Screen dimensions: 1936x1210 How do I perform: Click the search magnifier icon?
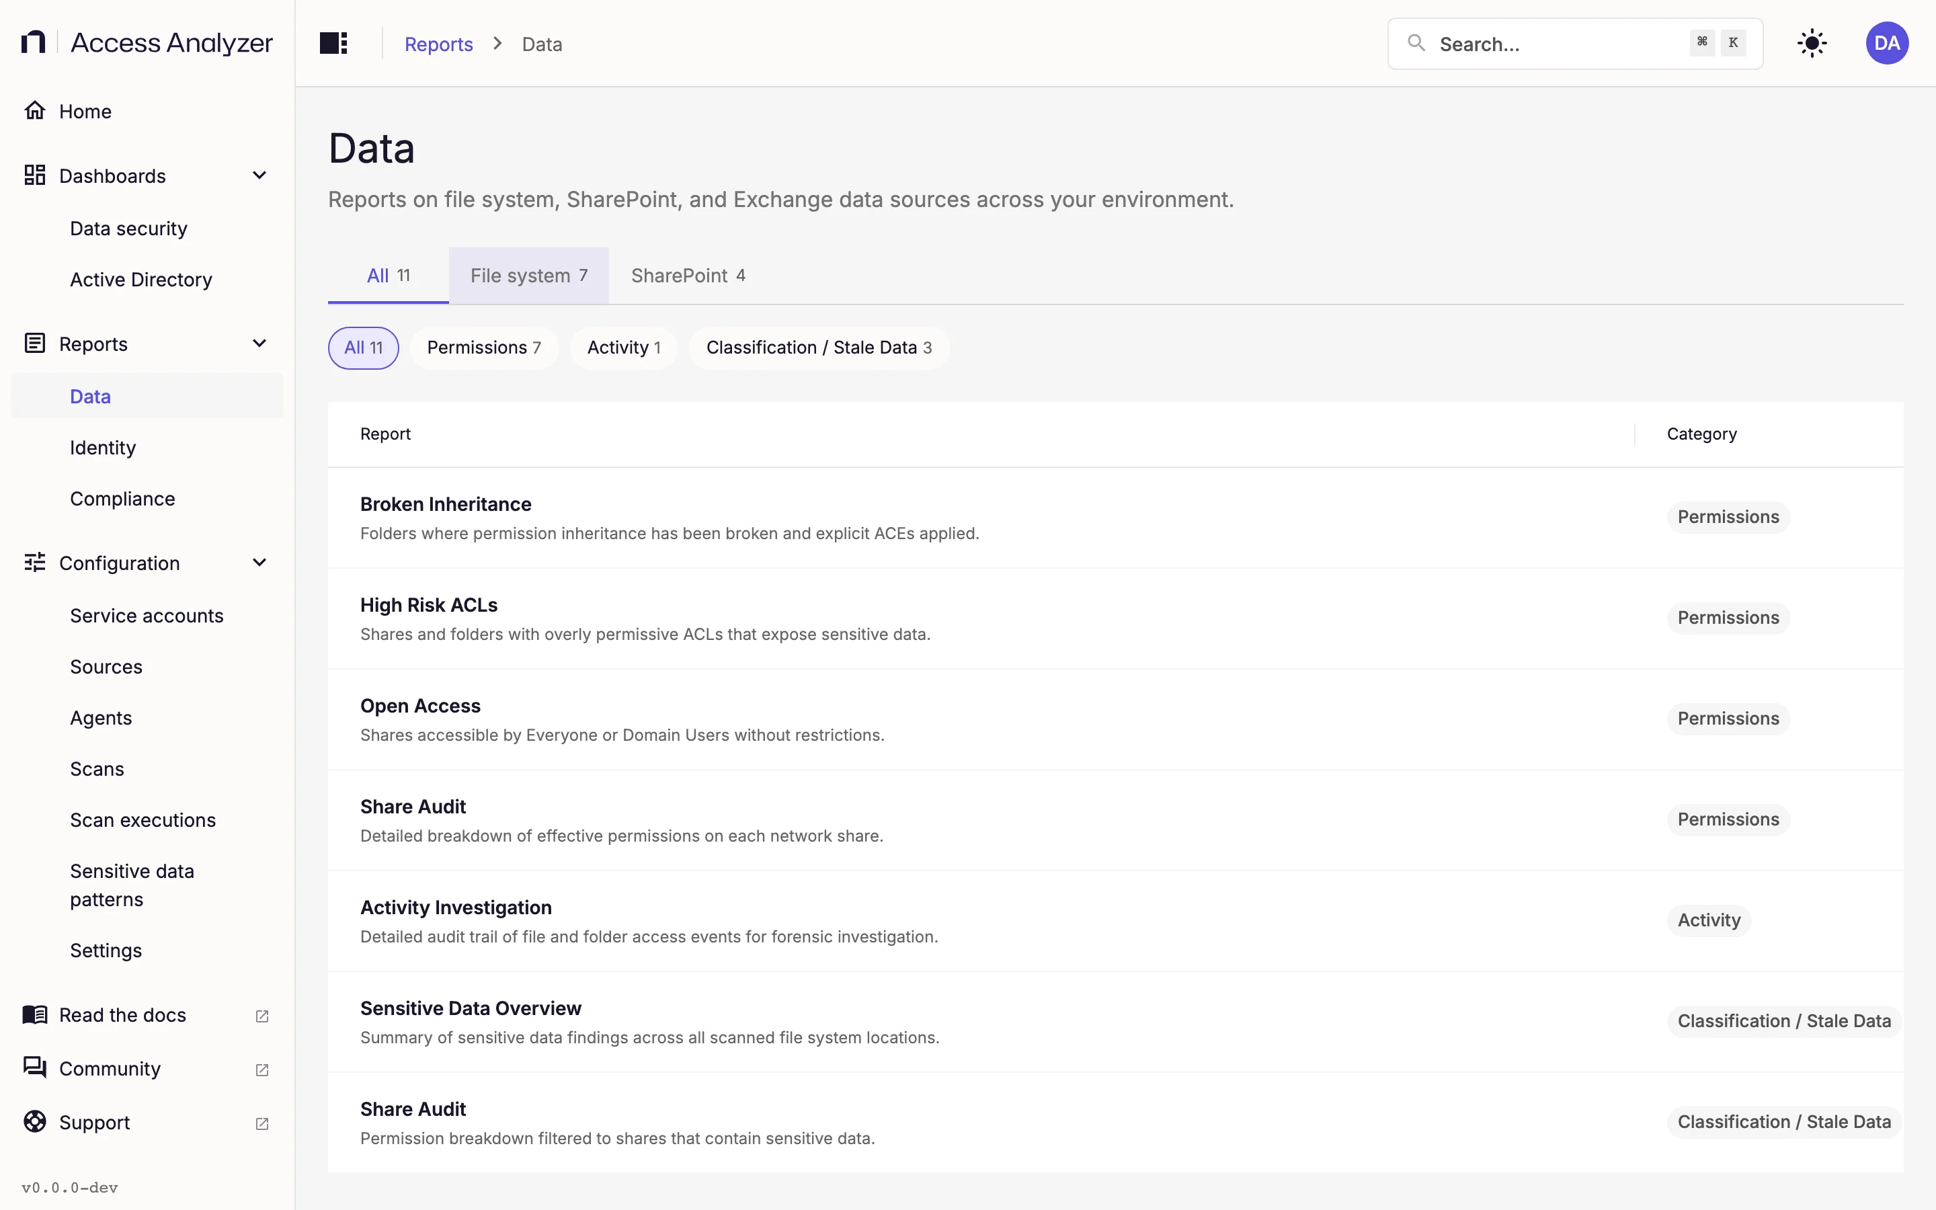click(x=1416, y=42)
